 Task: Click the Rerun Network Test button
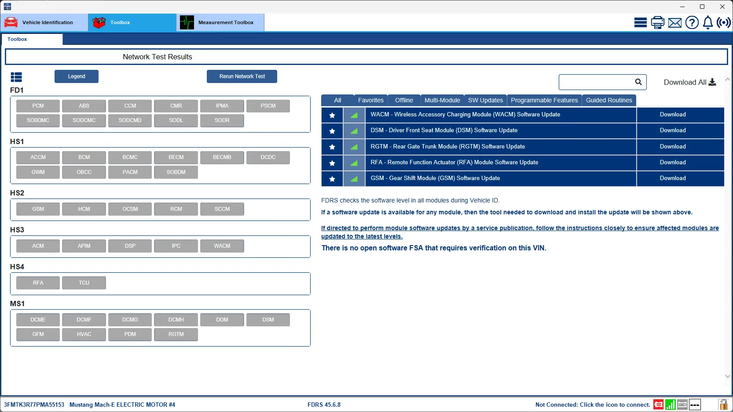click(242, 76)
